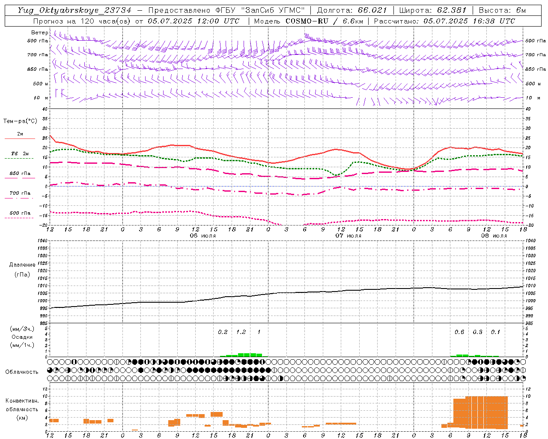Click the red 2м temperature legend line
The height and width of the screenshot is (439, 548).
tap(20, 138)
